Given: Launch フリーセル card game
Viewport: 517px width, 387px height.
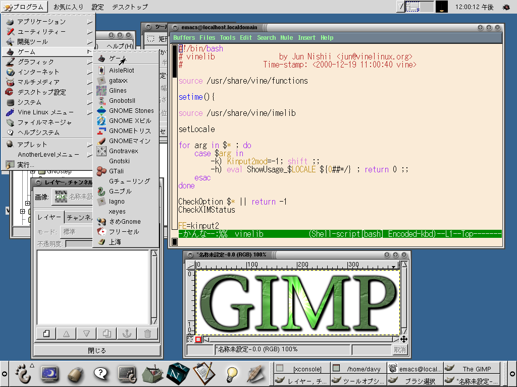Looking at the screenshot, I should pyautogui.click(x=126, y=232).
